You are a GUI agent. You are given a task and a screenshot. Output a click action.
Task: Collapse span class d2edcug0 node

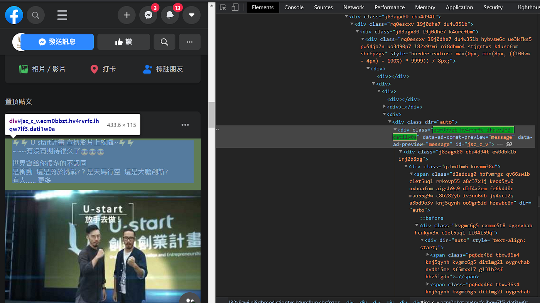[412, 174]
